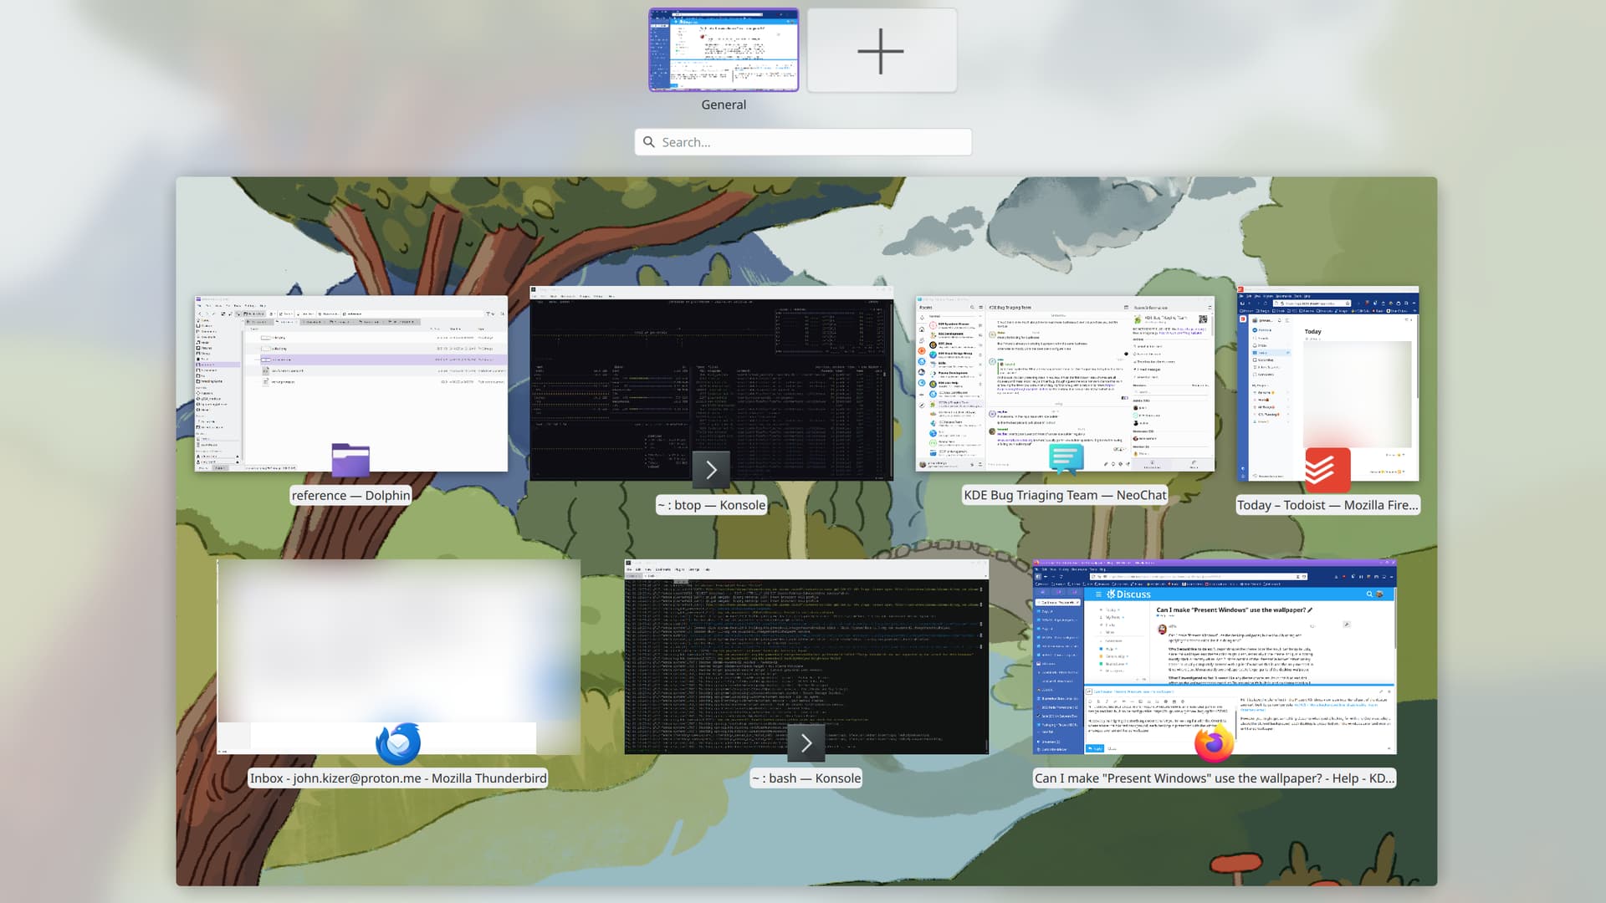The image size is (1606, 903).
Task: Focus the Search field
Action: point(803,142)
